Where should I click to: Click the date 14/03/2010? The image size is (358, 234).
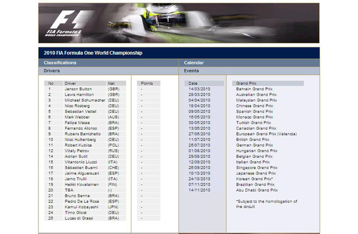click(200, 89)
